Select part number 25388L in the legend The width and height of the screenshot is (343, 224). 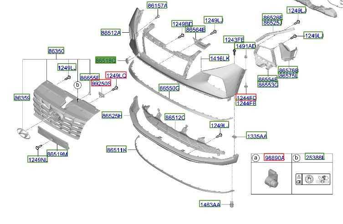(314, 157)
